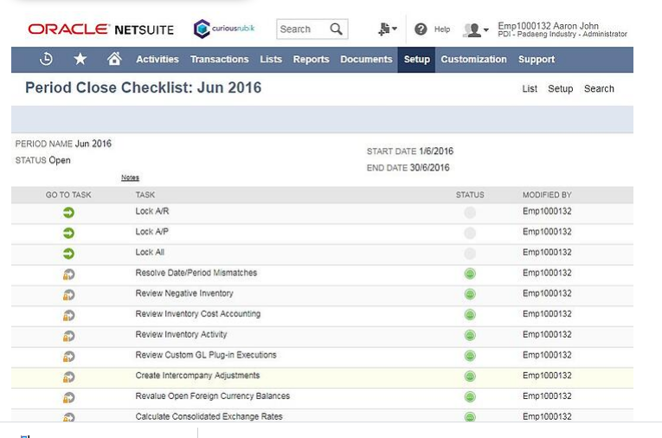662x438 pixels.
Task: Click the Help question mark icon
Action: (x=421, y=29)
